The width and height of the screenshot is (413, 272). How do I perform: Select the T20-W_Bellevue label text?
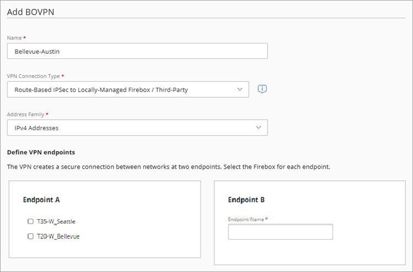[x=57, y=236]
